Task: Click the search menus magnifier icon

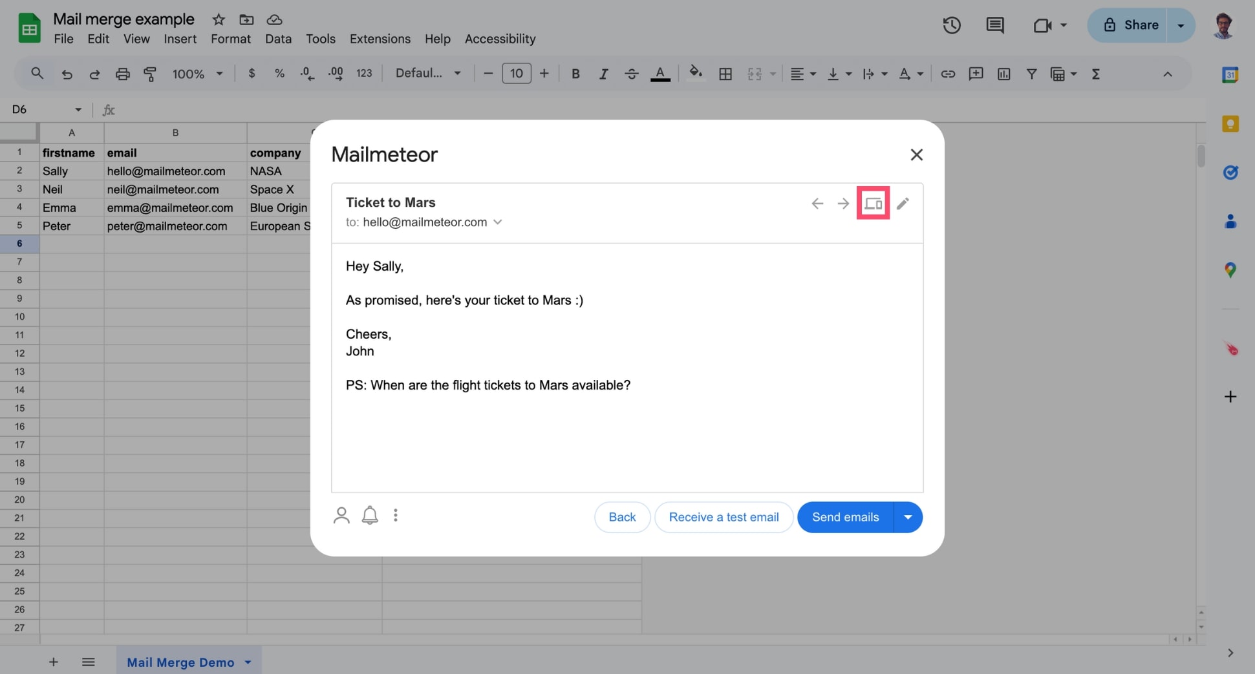Action: click(37, 74)
